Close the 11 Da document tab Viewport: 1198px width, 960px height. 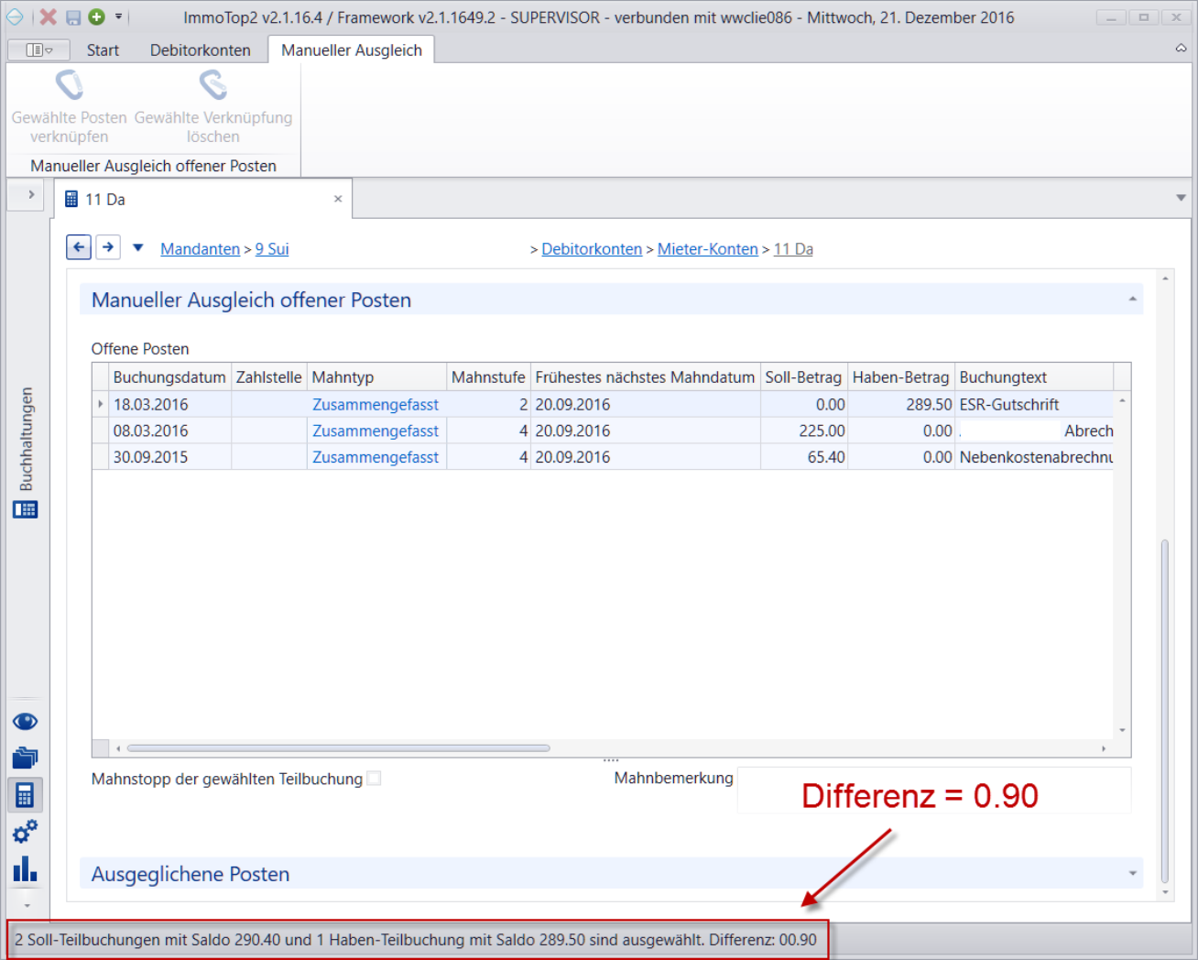click(x=338, y=199)
